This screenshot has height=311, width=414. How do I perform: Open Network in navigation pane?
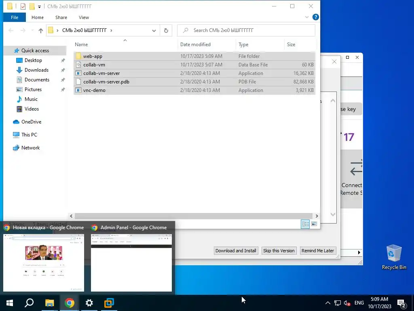(x=30, y=148)
